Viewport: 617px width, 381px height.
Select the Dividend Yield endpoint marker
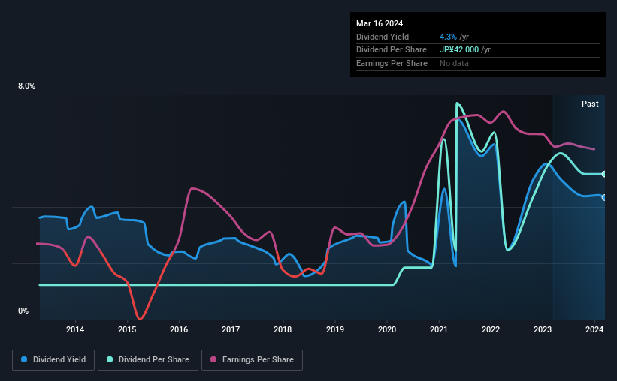tap(604, 197)
